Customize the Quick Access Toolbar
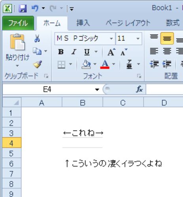This screenshot has width=183, height=197. 72,9
